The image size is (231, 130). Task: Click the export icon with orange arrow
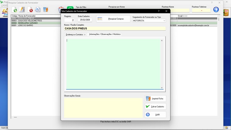click(x=46, y=10)
